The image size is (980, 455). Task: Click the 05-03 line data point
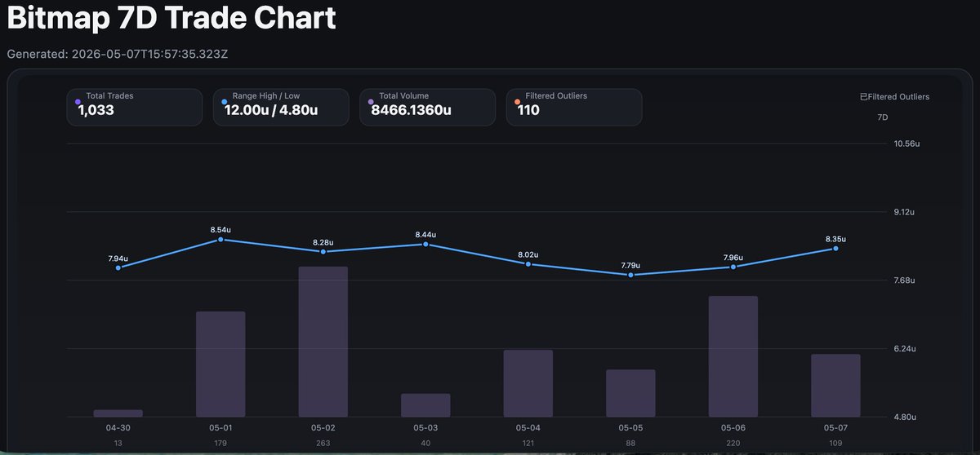click(425, 244)
